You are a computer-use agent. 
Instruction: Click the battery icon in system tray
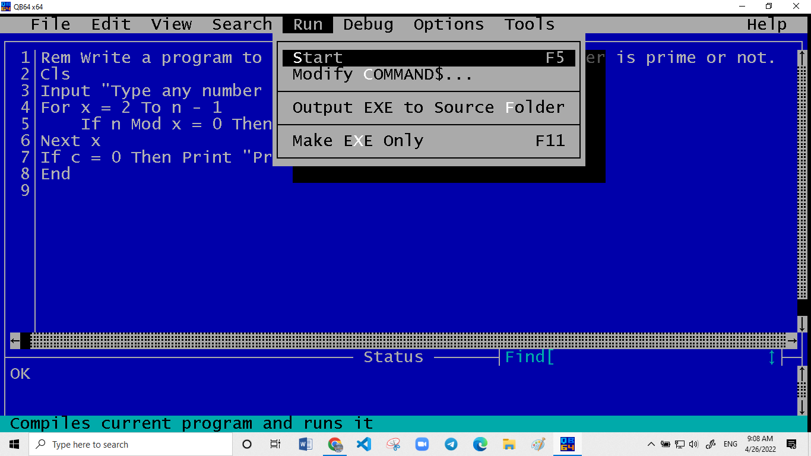(666, 444)
